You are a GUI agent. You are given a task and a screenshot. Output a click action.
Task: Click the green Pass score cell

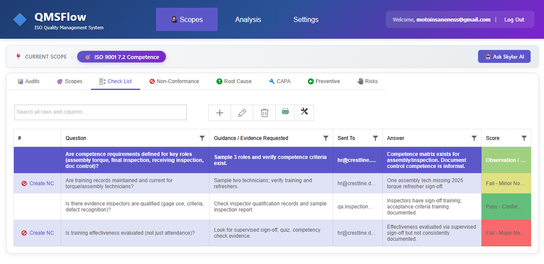[506, 206]
